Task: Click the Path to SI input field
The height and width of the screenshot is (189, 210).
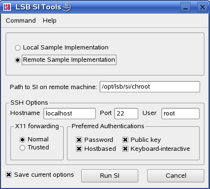Action: tap(150, 87)
